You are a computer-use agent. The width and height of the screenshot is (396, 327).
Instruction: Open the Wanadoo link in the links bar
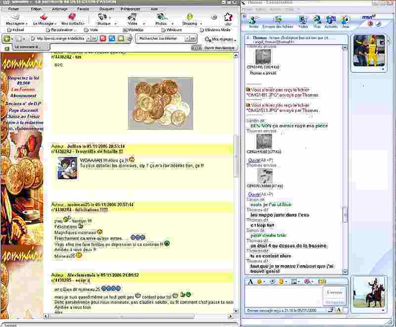[x=133, y=30]
